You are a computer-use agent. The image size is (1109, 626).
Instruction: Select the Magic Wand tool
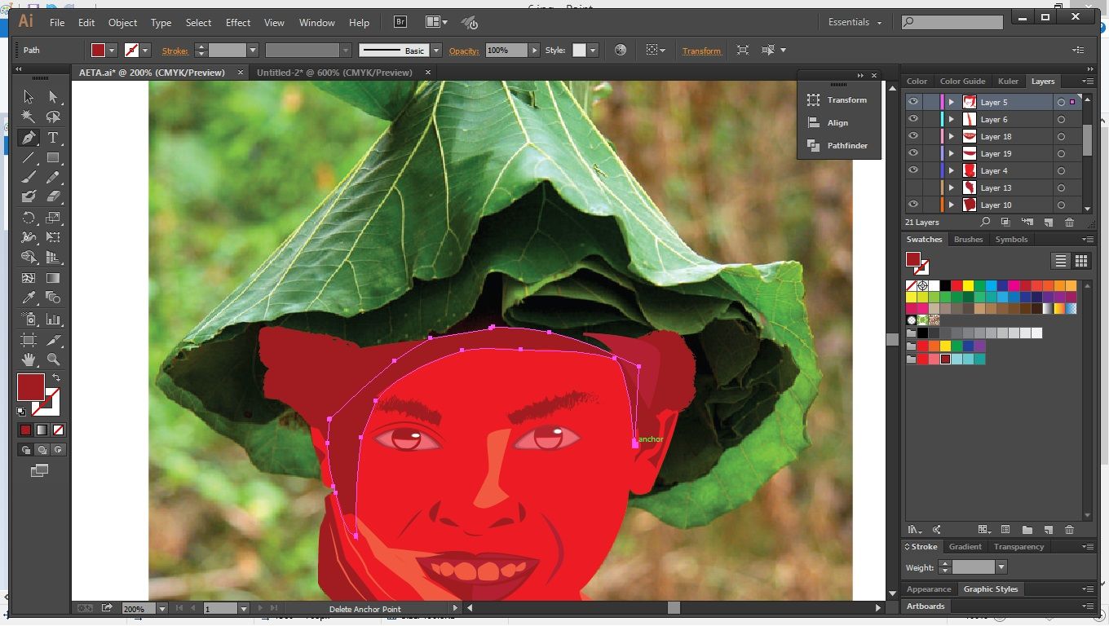tap(29, 117)
